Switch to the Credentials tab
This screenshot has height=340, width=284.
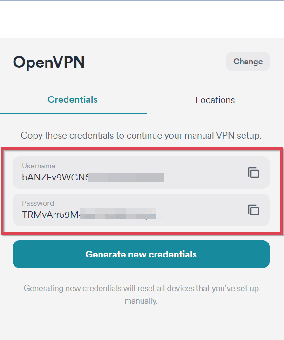[x=73, y=100]
